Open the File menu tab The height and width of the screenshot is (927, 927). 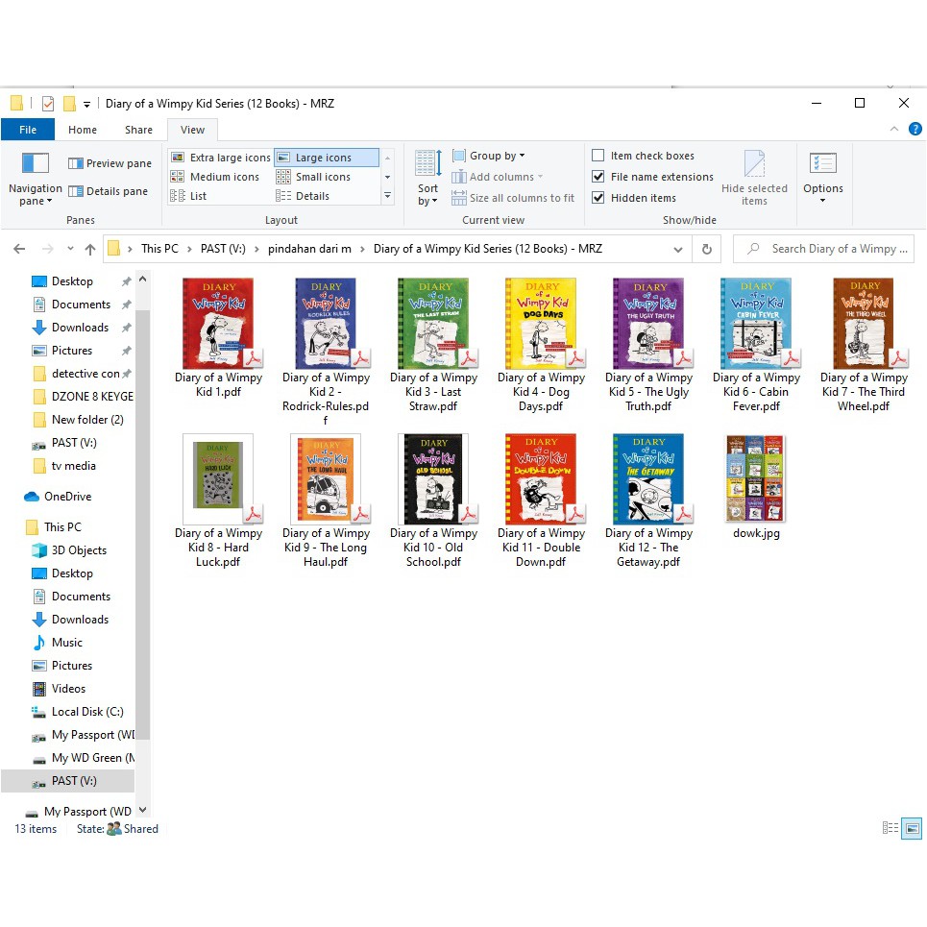click(x=28, y=130)
